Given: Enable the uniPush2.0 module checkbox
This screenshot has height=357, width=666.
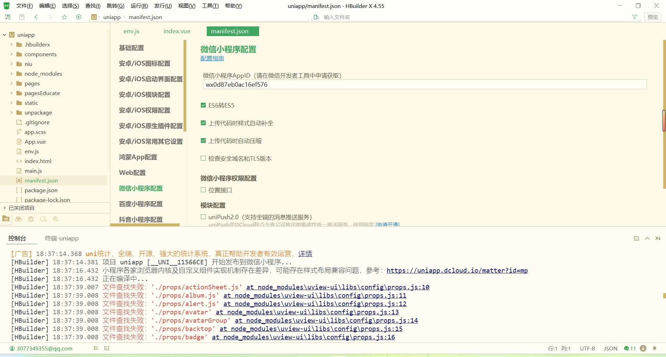Looking at the screenshot, I should pos(203,217).
